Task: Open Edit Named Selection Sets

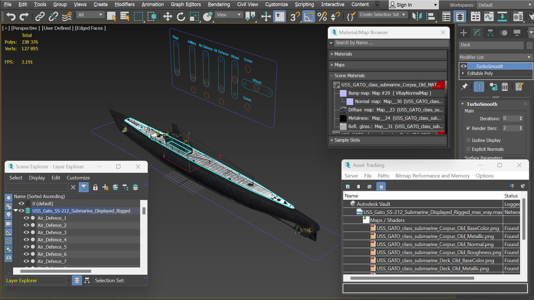Action: click(x=351, y=16)
